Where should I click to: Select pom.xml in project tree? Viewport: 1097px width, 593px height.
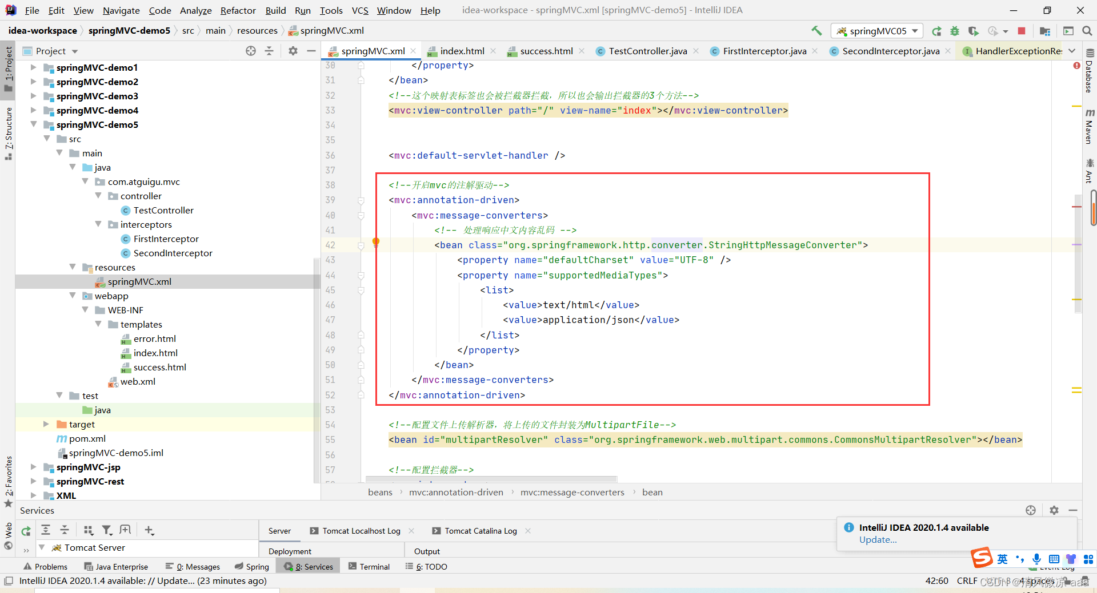coord(87,438)
